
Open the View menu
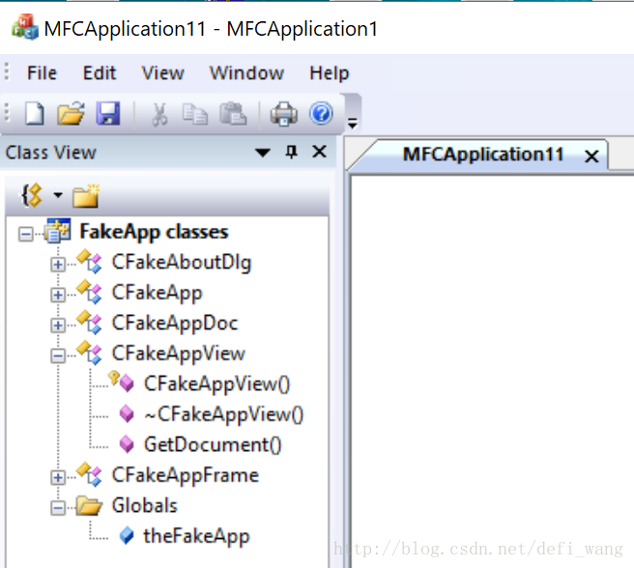(163, 73)
